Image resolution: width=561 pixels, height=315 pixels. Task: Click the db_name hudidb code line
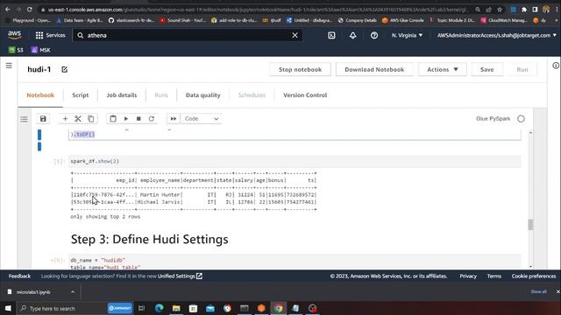[x=97, y=260]
